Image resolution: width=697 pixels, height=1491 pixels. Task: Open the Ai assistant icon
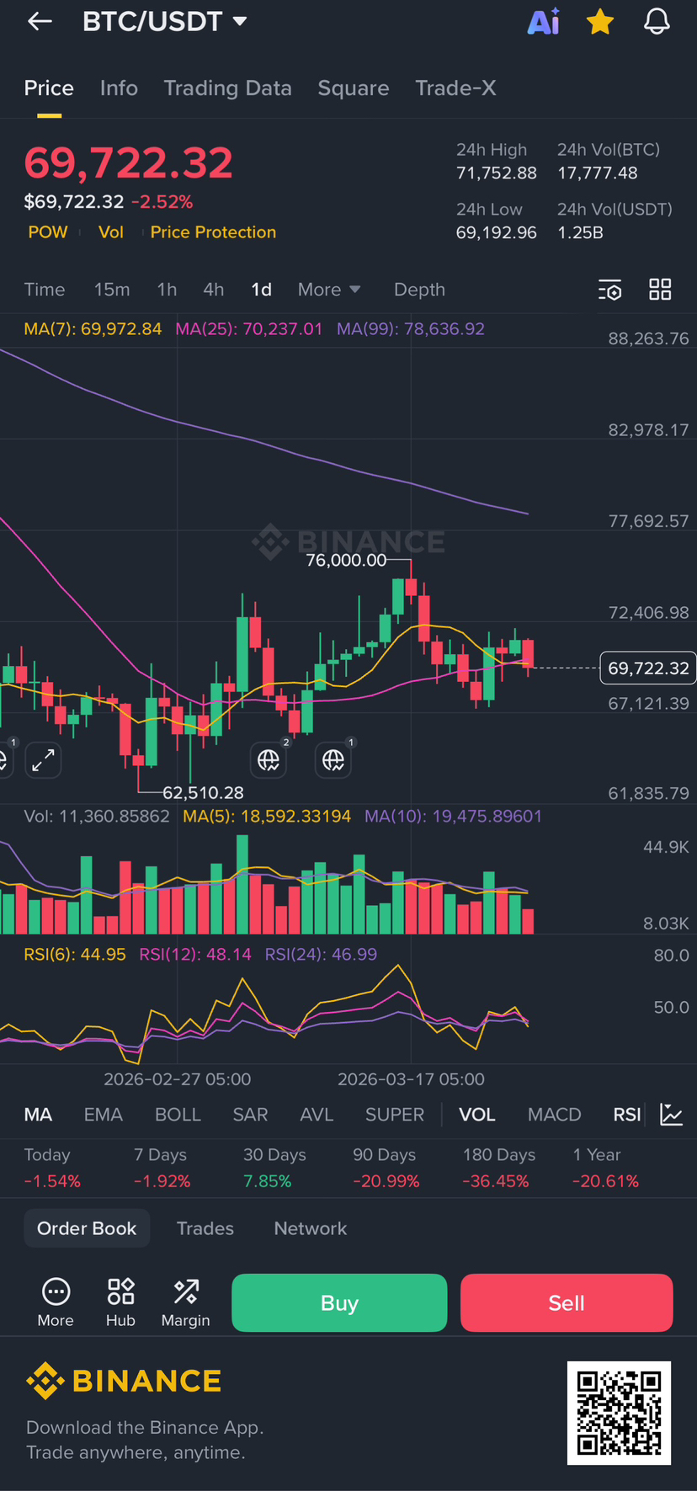click(x=544, y=22)
